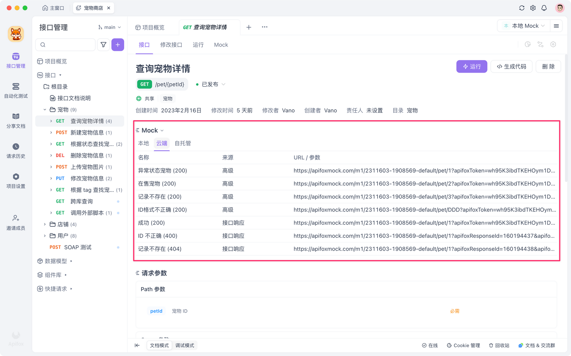Open the 本地 Mock environment dropdown
Image resolution: width=571 pixels, height=356 pixels.
523,26
